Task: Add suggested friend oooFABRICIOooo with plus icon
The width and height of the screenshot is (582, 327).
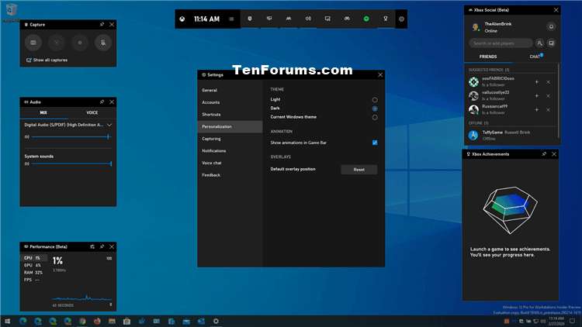Action: click(537, 82)
